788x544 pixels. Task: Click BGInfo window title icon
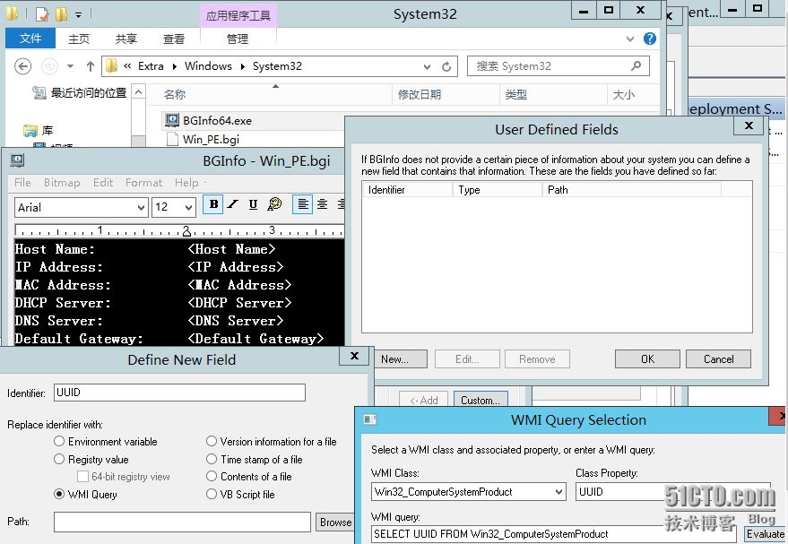coord(17,160)
